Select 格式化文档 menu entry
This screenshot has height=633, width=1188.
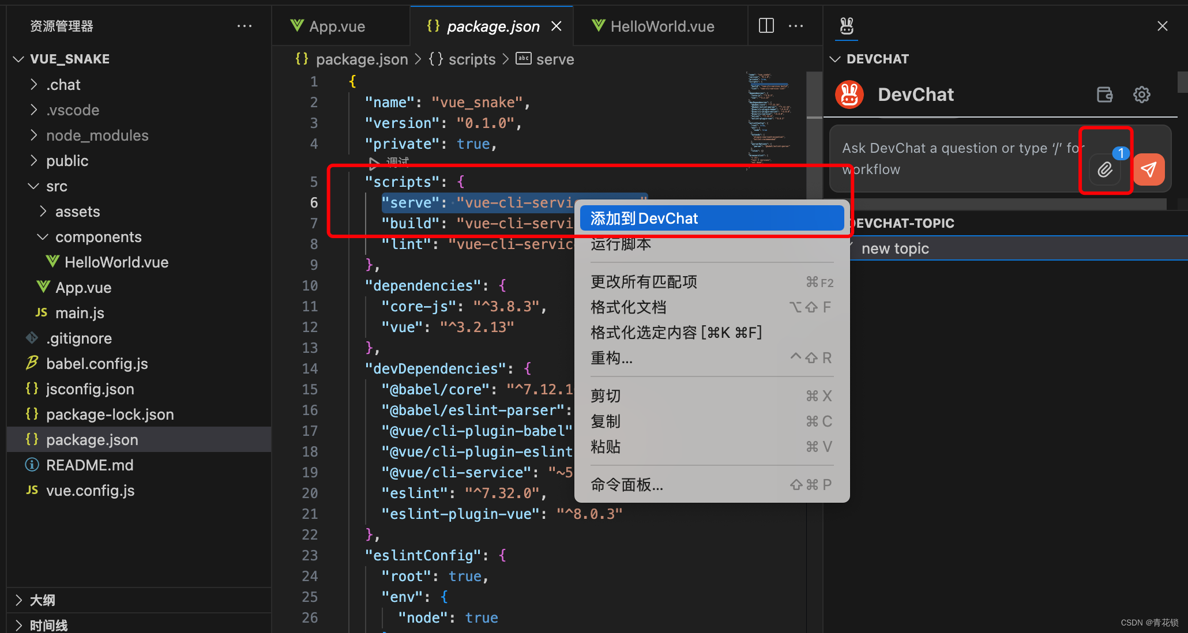pos(712,307)
